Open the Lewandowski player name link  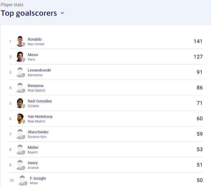click(x=39, y=70)
